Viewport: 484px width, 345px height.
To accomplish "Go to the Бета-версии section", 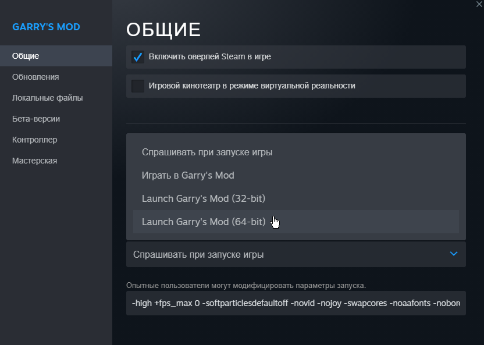I will click(x=56, y=119).
